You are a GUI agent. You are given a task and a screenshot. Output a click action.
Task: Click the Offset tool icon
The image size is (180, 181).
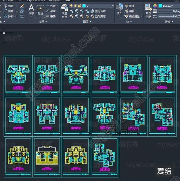pyautogui.click(x=22, y=16)
